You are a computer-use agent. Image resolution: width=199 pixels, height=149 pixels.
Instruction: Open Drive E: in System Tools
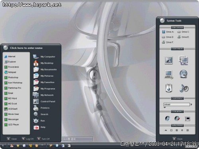[183, 37]
